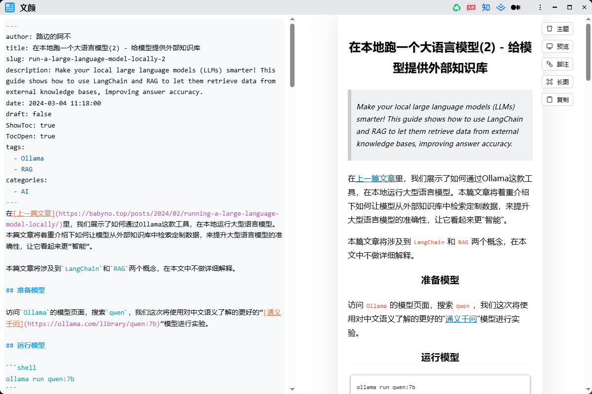This screenshot has width=592, height=394.
Task: Toggle the 脚注 footnote option
Action: [557, 65]
